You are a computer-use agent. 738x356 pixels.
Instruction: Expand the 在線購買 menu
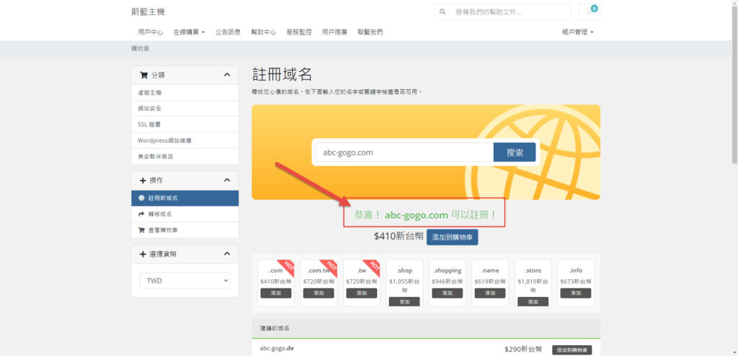(x=189, y=32)
